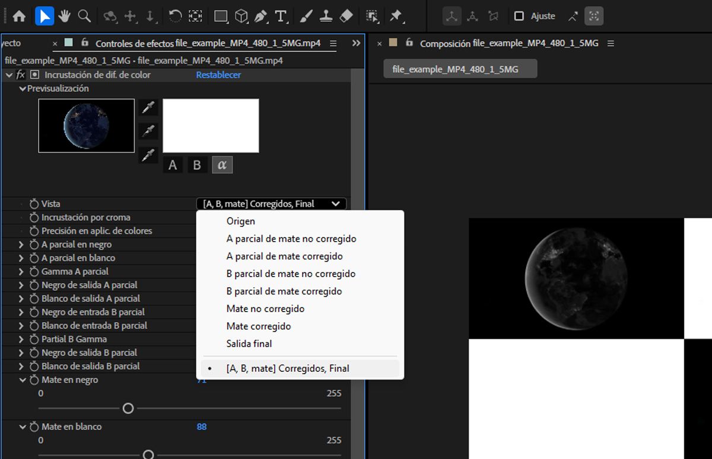Select the Pen tool
Viewport: 712px width, 459px height.
click(x=260, y=16)
